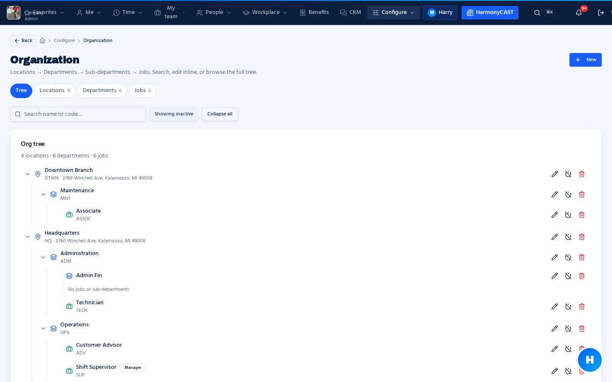612x382 pixels.
Task: Switch to the Locations tab
Action: click(55, 91)
